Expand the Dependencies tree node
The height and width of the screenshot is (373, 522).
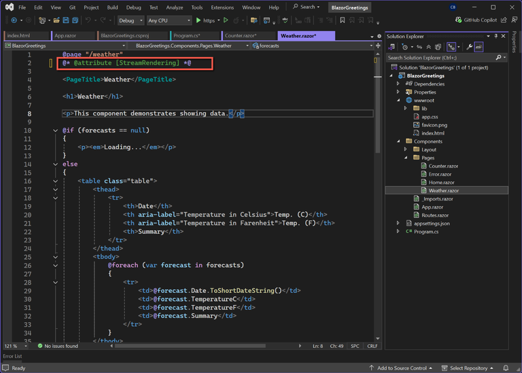[398, 84]
